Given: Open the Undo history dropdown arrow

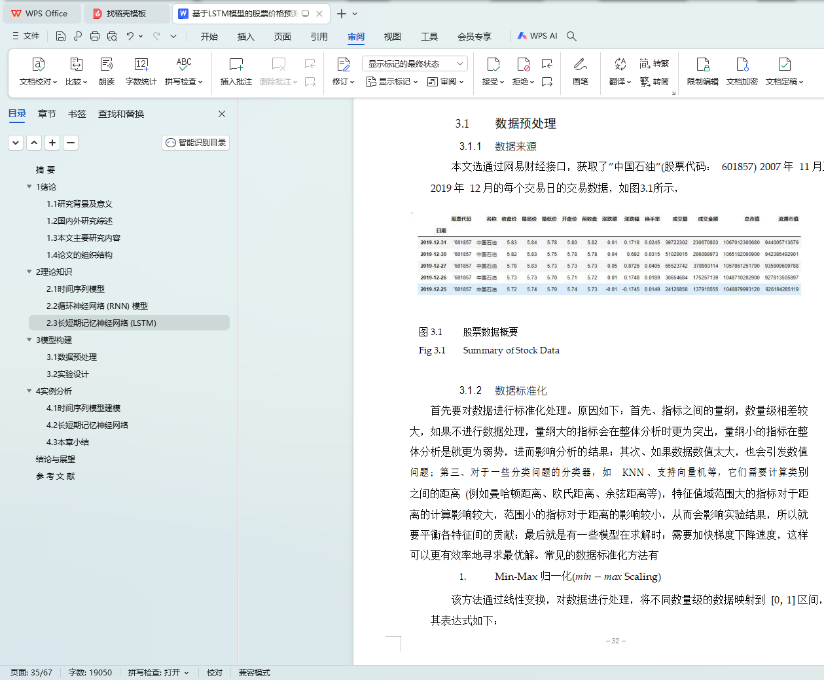Looking at the screenshot, I should 141,36.
